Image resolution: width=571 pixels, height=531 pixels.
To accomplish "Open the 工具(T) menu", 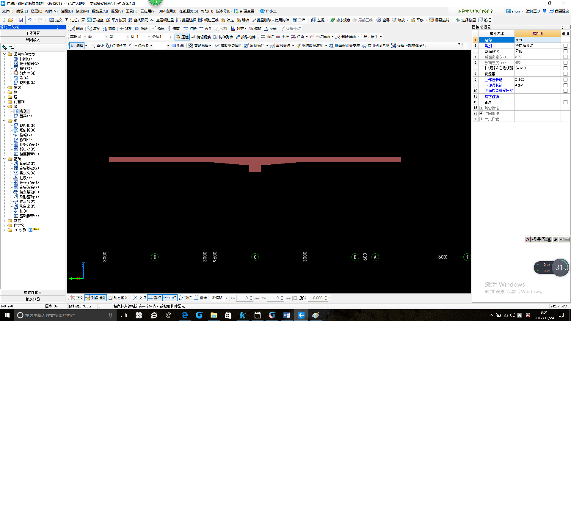I will click(x=131, y=11).
